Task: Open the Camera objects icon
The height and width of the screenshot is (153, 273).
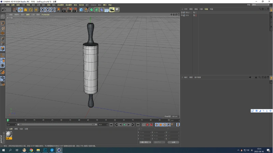Action: pyautogui.click(x=112, y=10)
